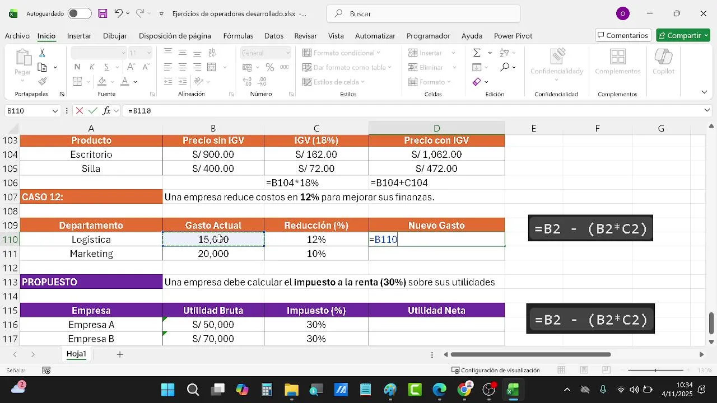Click the vertical scrollbar thumb
The width and height of the screenshot is (717, 403).
tap(712, 322)
